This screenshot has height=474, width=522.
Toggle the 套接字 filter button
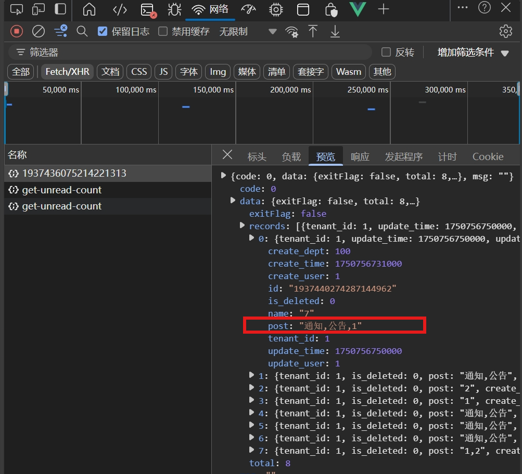click(x=311, y=72)
